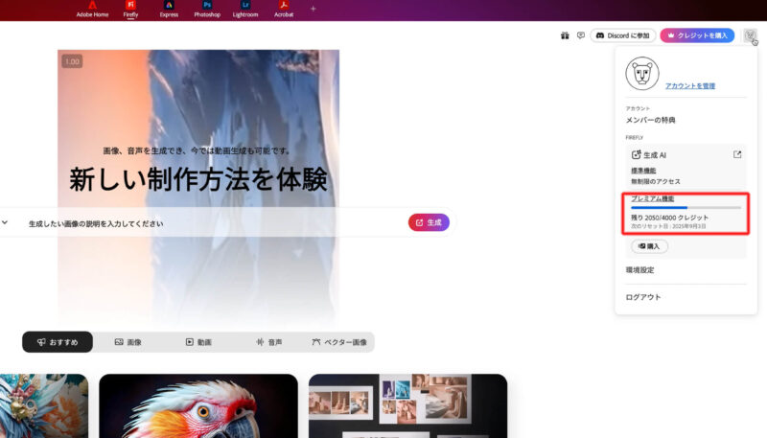Open 環境設定 in the account menu

point(639,270)
